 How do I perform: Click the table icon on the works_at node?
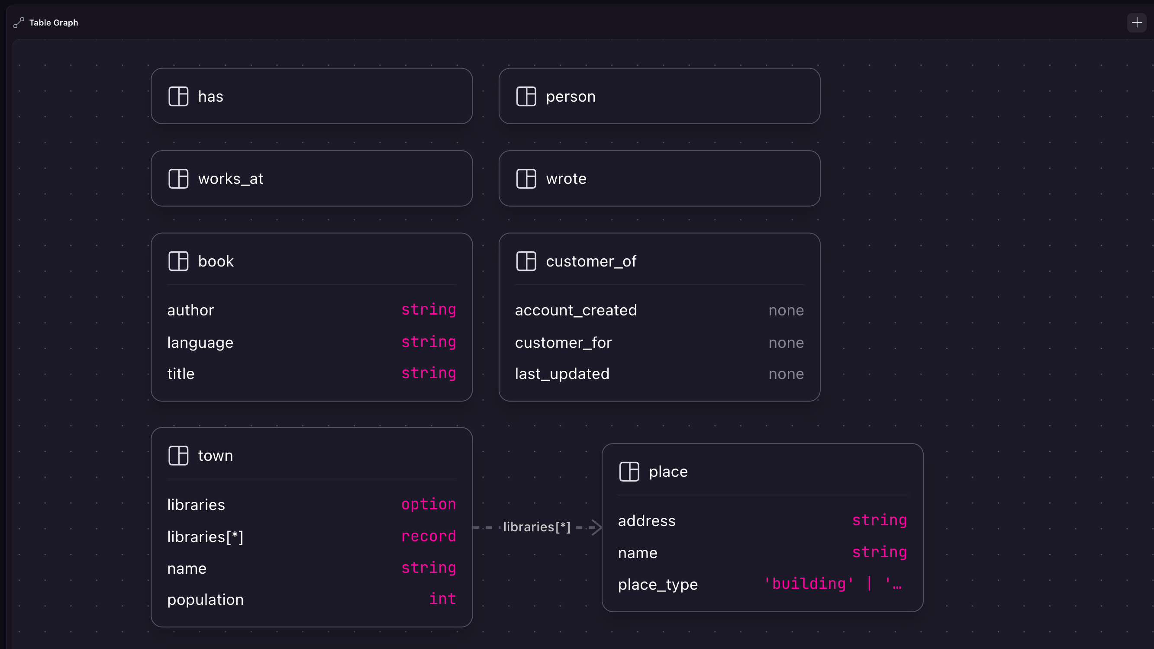point(178,178)
